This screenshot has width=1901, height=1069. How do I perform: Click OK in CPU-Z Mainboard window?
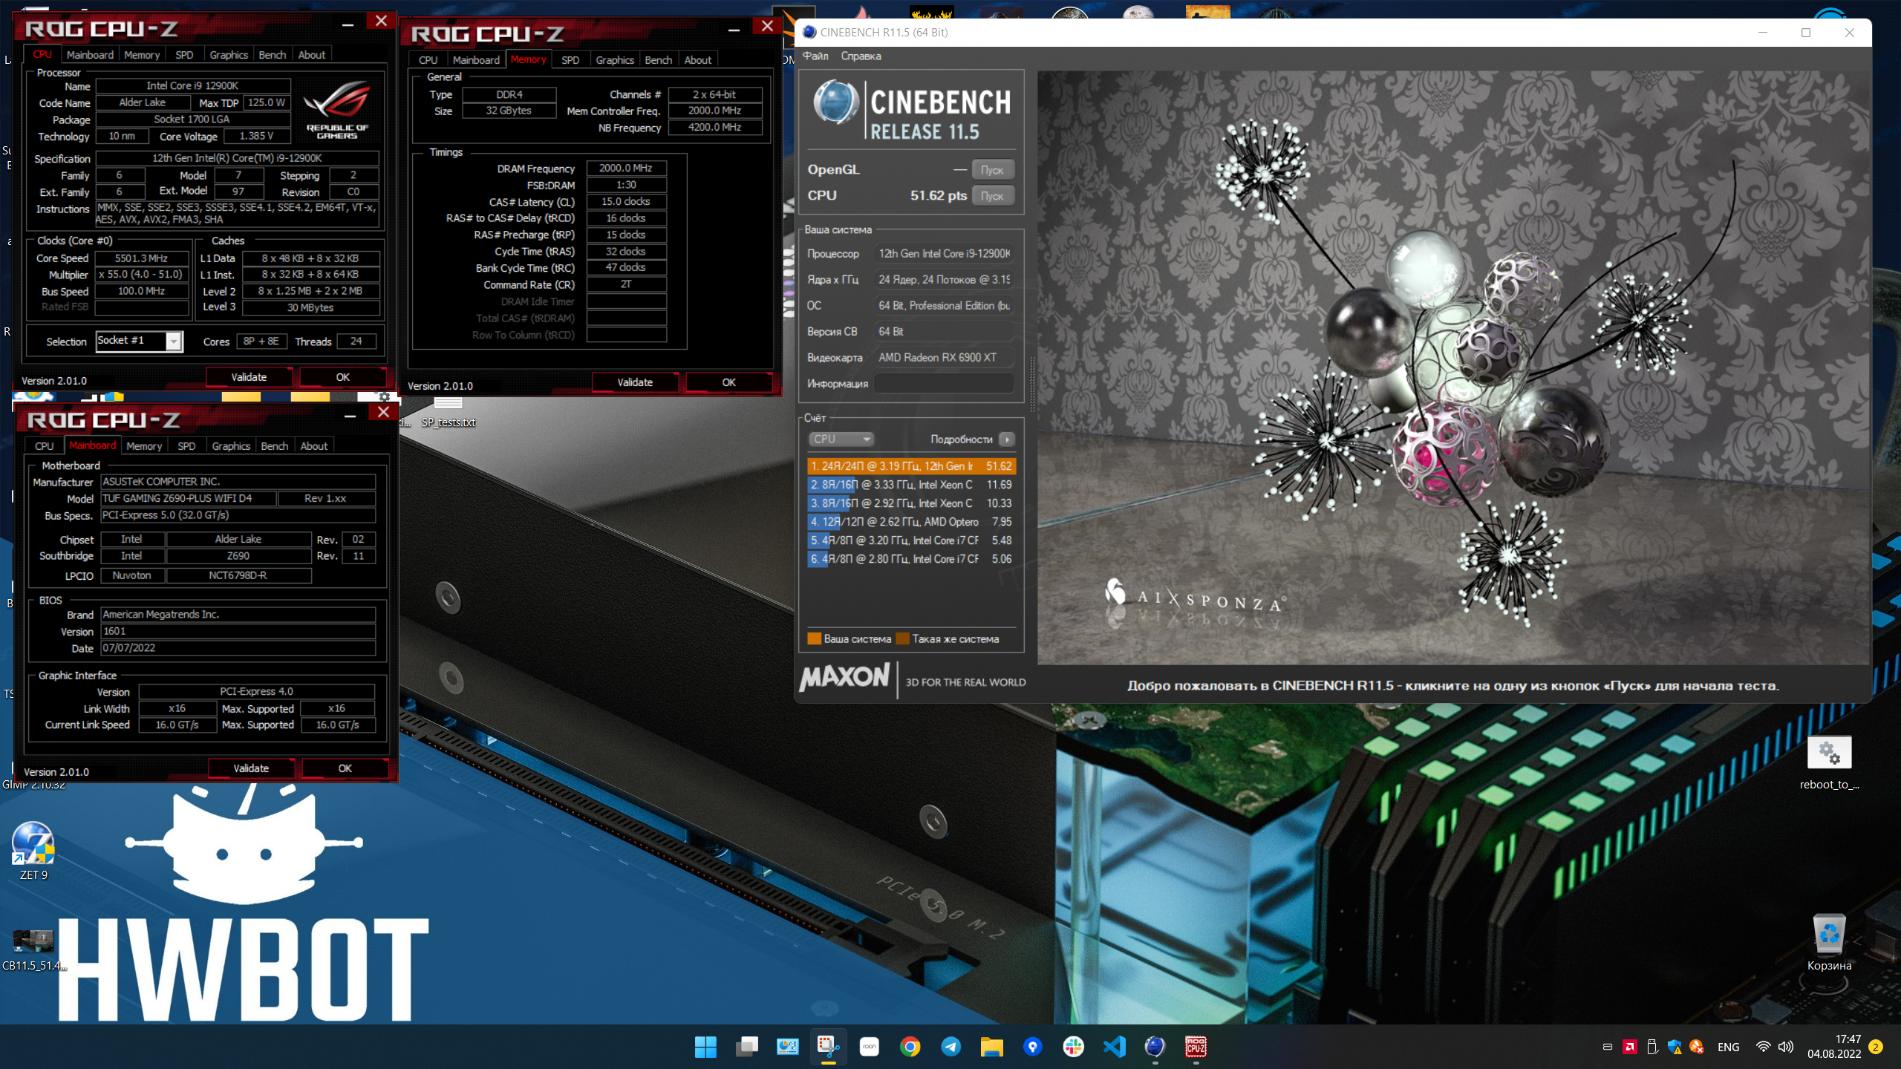pyautogui.click(x=345, y=768)
